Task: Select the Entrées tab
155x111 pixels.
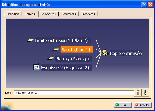Action: point(30,14)
